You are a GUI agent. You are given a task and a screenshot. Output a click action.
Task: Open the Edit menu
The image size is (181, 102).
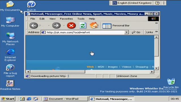pyautogui.click(x=42, y=19)
